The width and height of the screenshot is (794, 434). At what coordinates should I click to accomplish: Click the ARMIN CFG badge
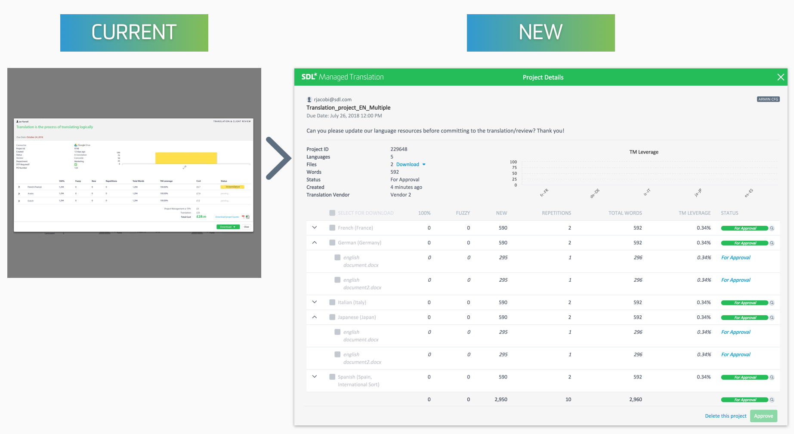pyautogui.click(x=768, y=99)
